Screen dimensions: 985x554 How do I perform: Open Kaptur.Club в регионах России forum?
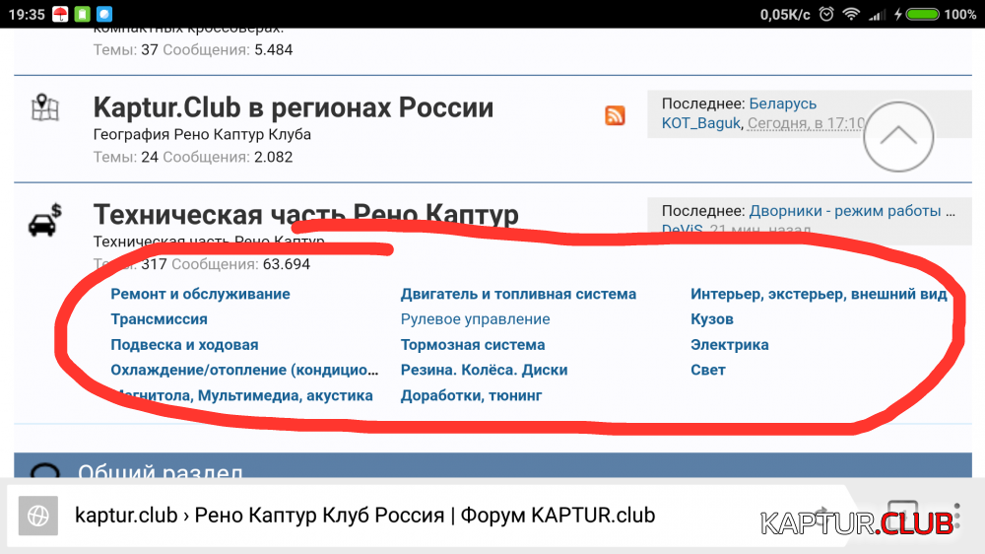point(293,107)
